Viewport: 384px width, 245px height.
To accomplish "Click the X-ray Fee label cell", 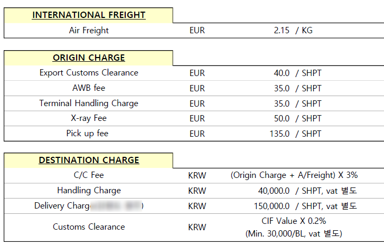I will 89,118.
